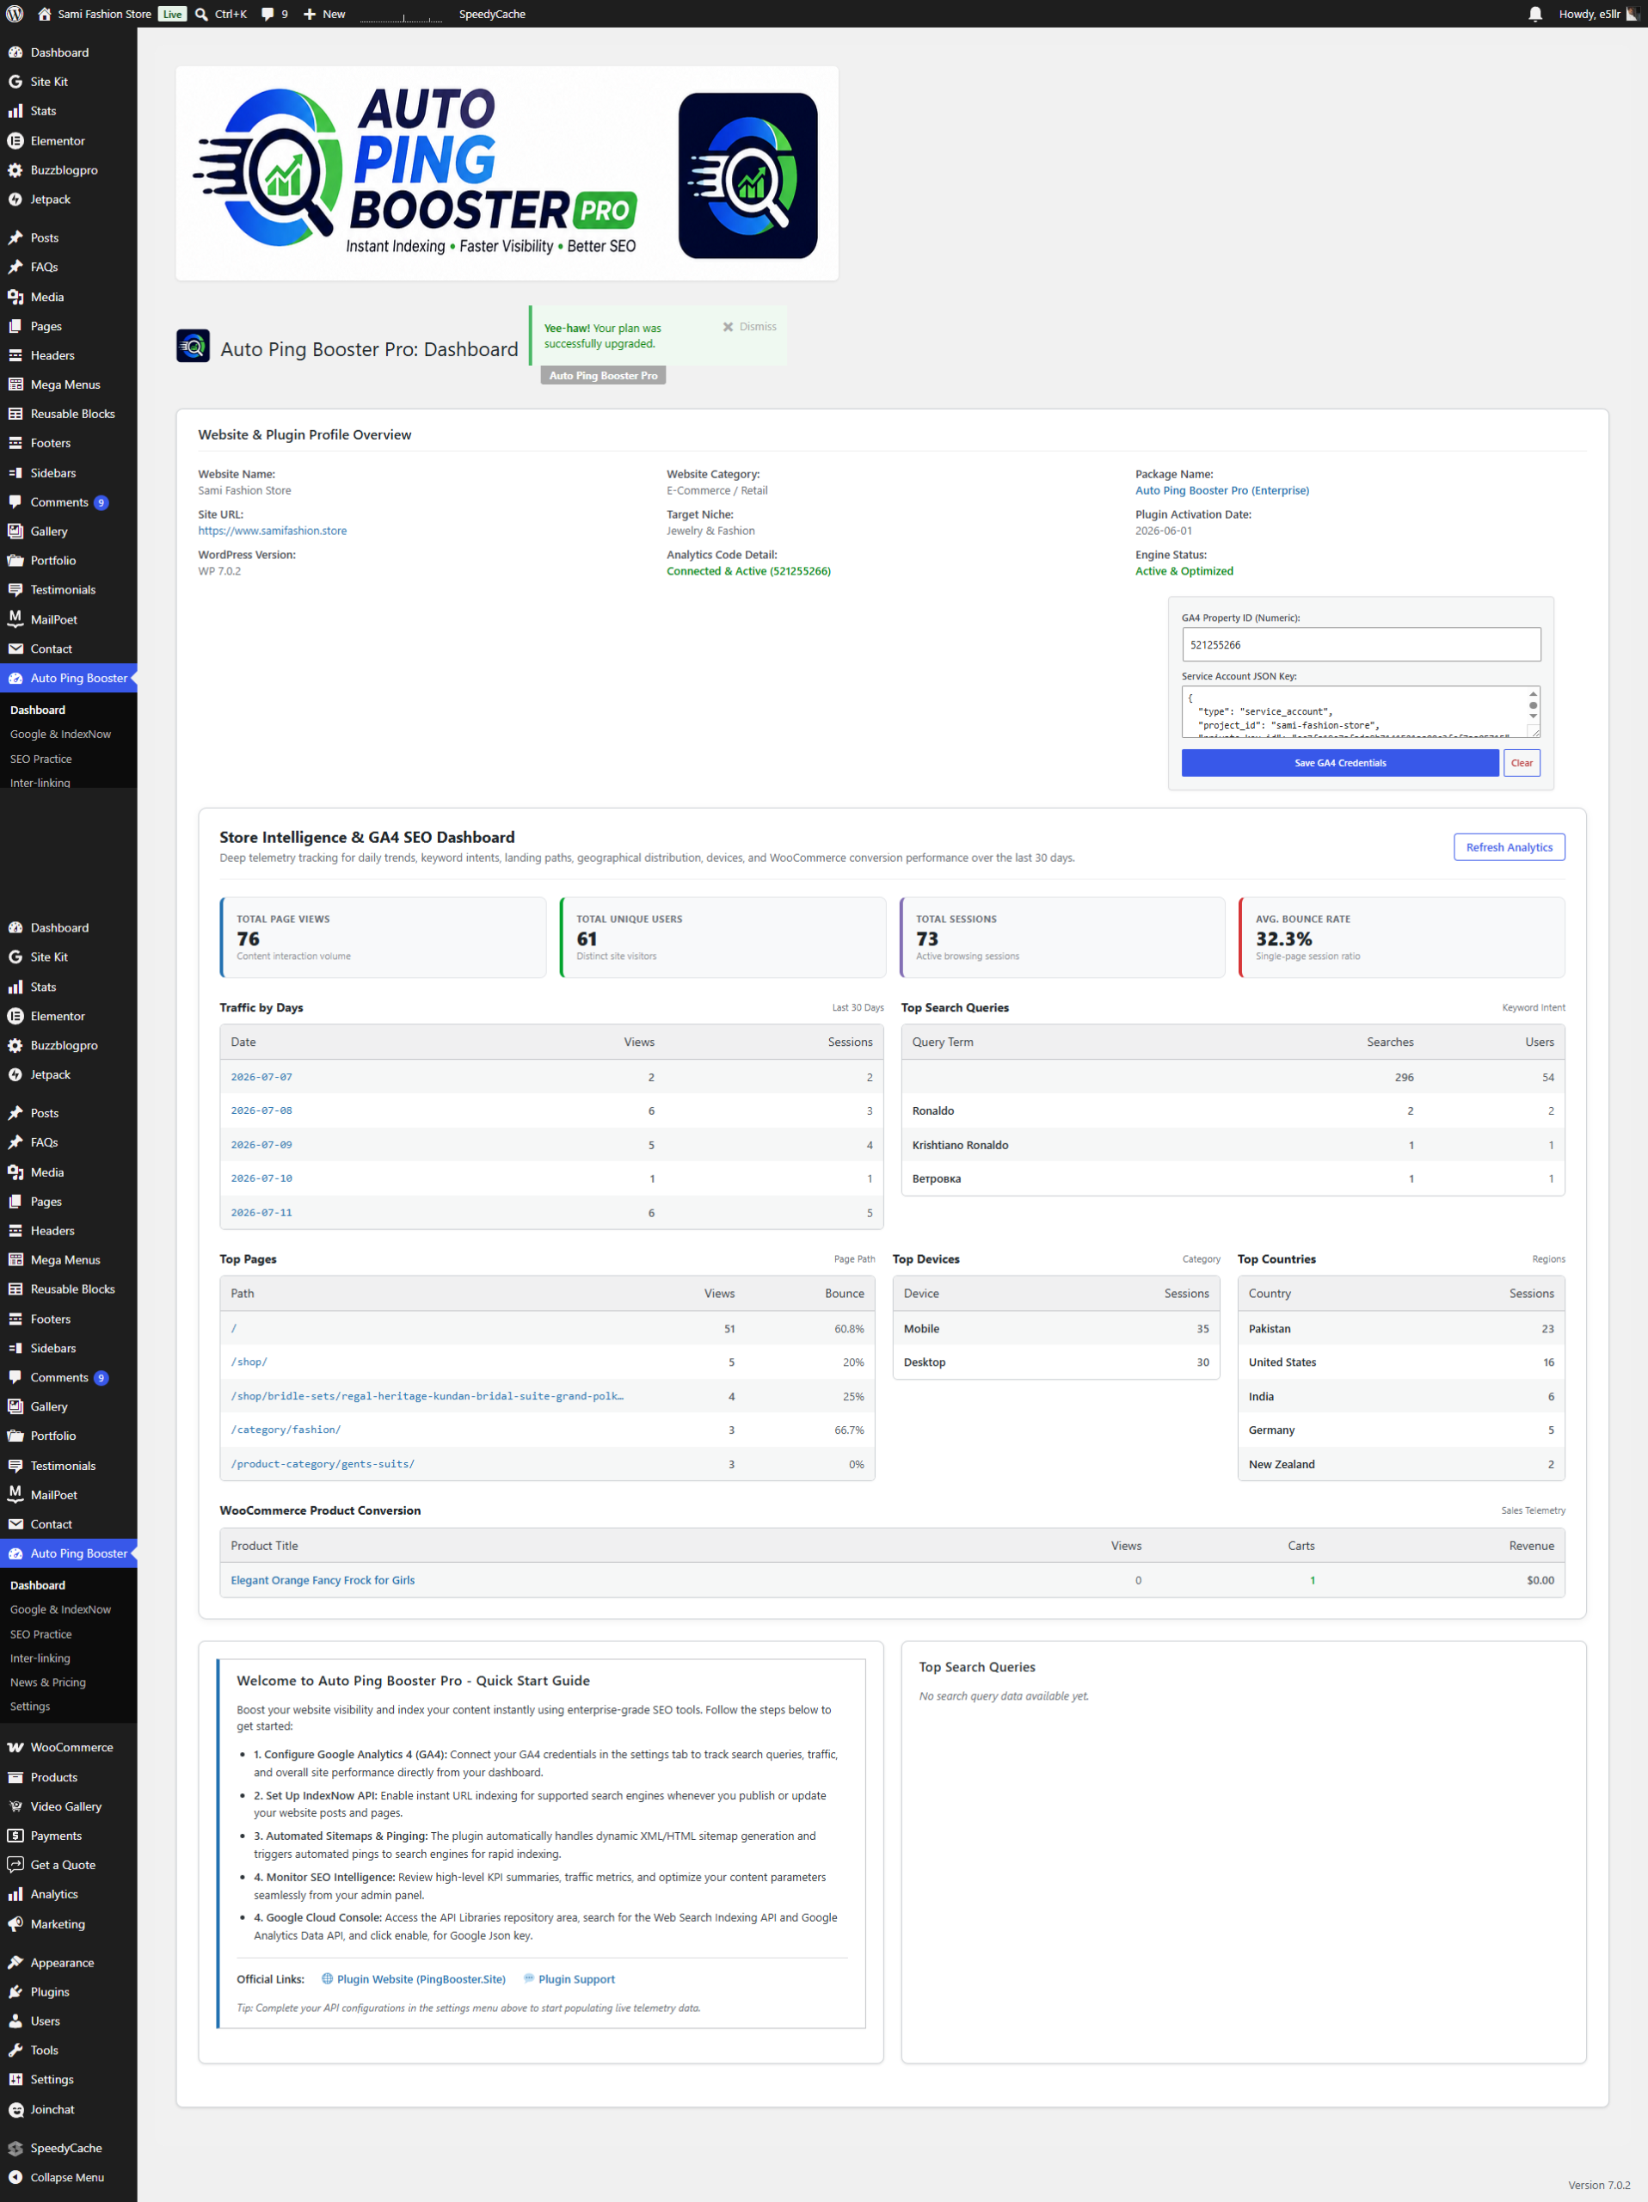This screenshot has width=1648, height=2202.
Task: Select the Mobile device row
Action: point(1056,1328)
